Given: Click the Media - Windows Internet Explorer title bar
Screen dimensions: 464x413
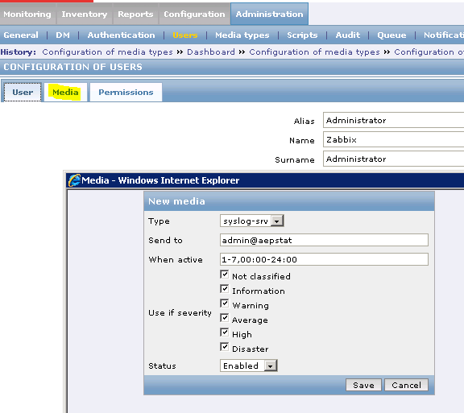Looking at the screenshot, I should coord(265,180).
